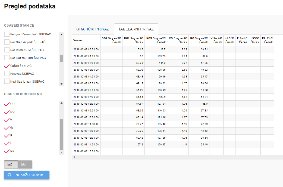
Task: Click the Vreme column header
Action: [x=86, y=40]
